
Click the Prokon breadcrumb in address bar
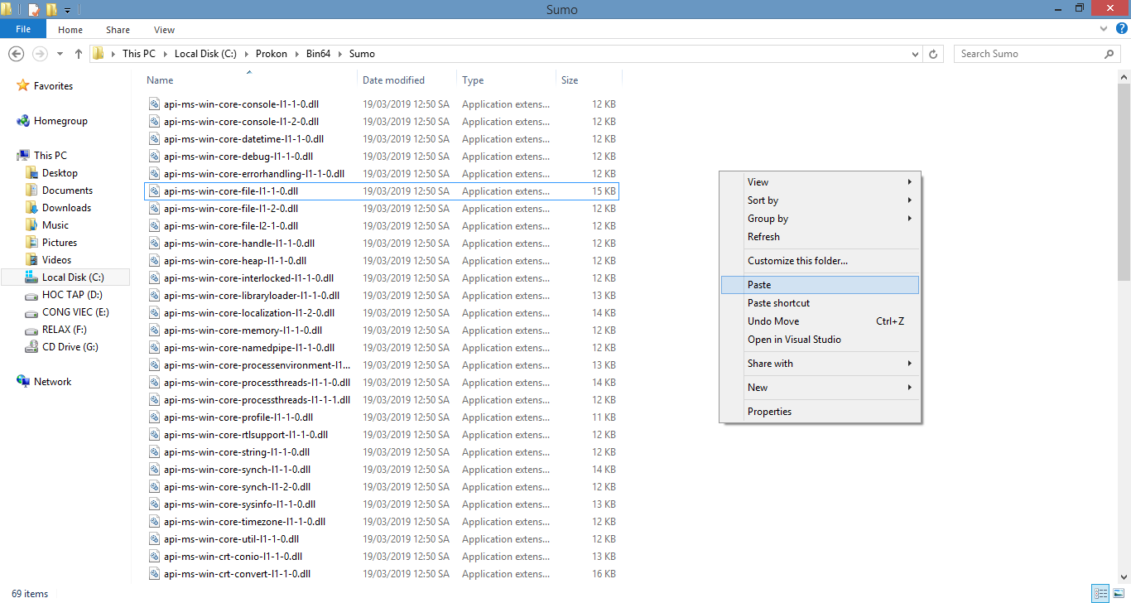(272, 54)
